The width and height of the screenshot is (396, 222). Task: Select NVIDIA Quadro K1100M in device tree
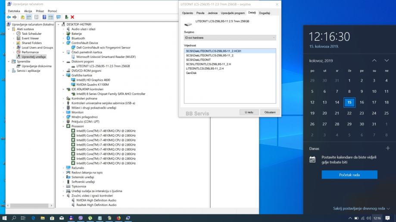point(92,85)
